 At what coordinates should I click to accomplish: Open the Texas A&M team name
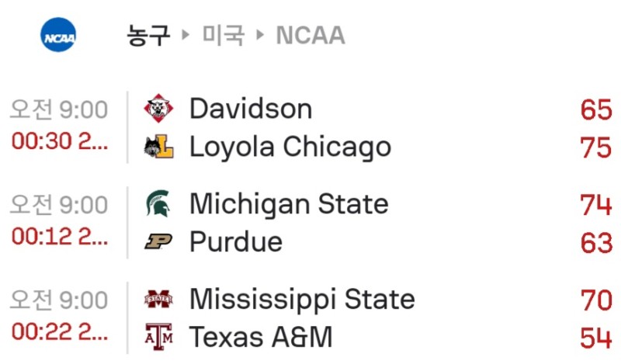coord(261,337)
